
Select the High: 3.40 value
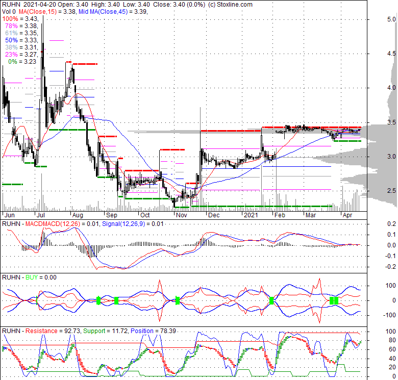[x=105, y=5]
